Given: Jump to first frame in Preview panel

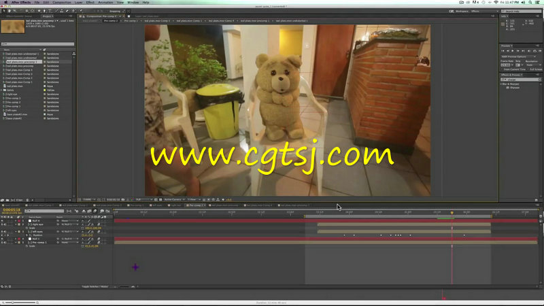Looking at the screenshot, I should click(503, 51).
